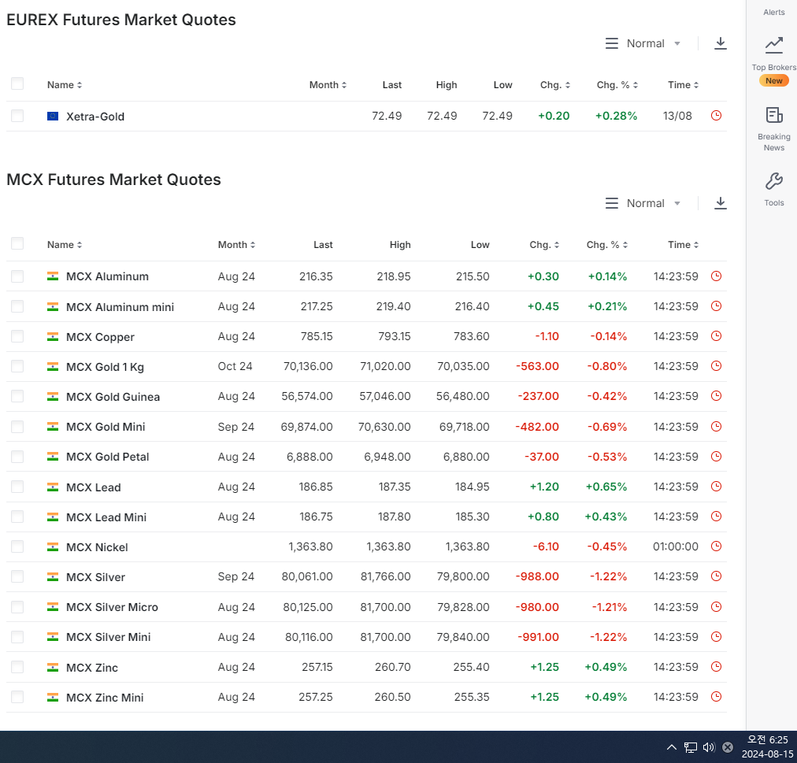Sort MCX table by Month
This screenshot has height=763, width=797.
[x=236, y=245]
